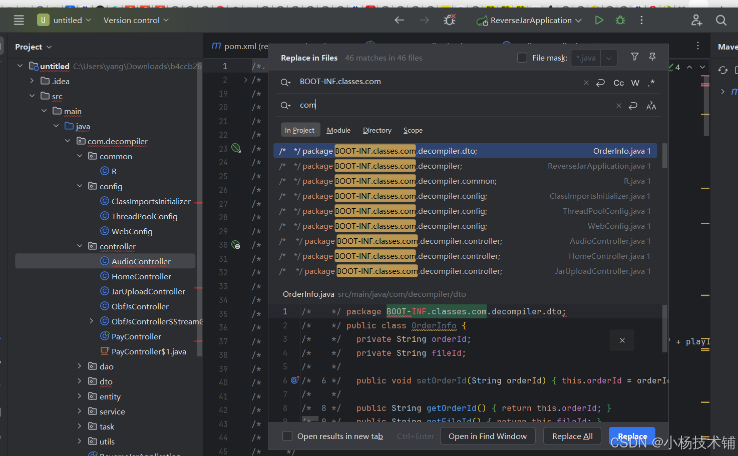Pin the Replace in Files dialog
738x456 pixels.
pos(652,57)
